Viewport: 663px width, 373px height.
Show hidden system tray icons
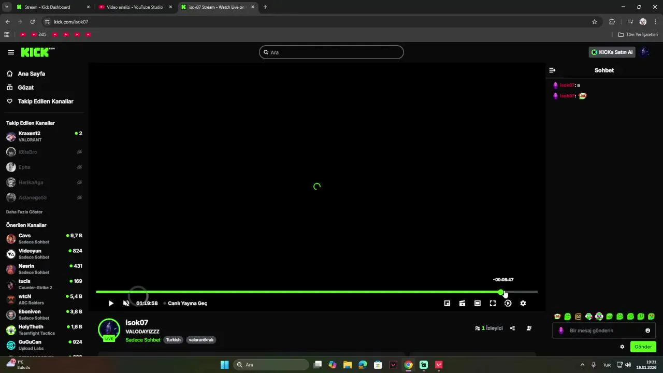pos(582,365)
